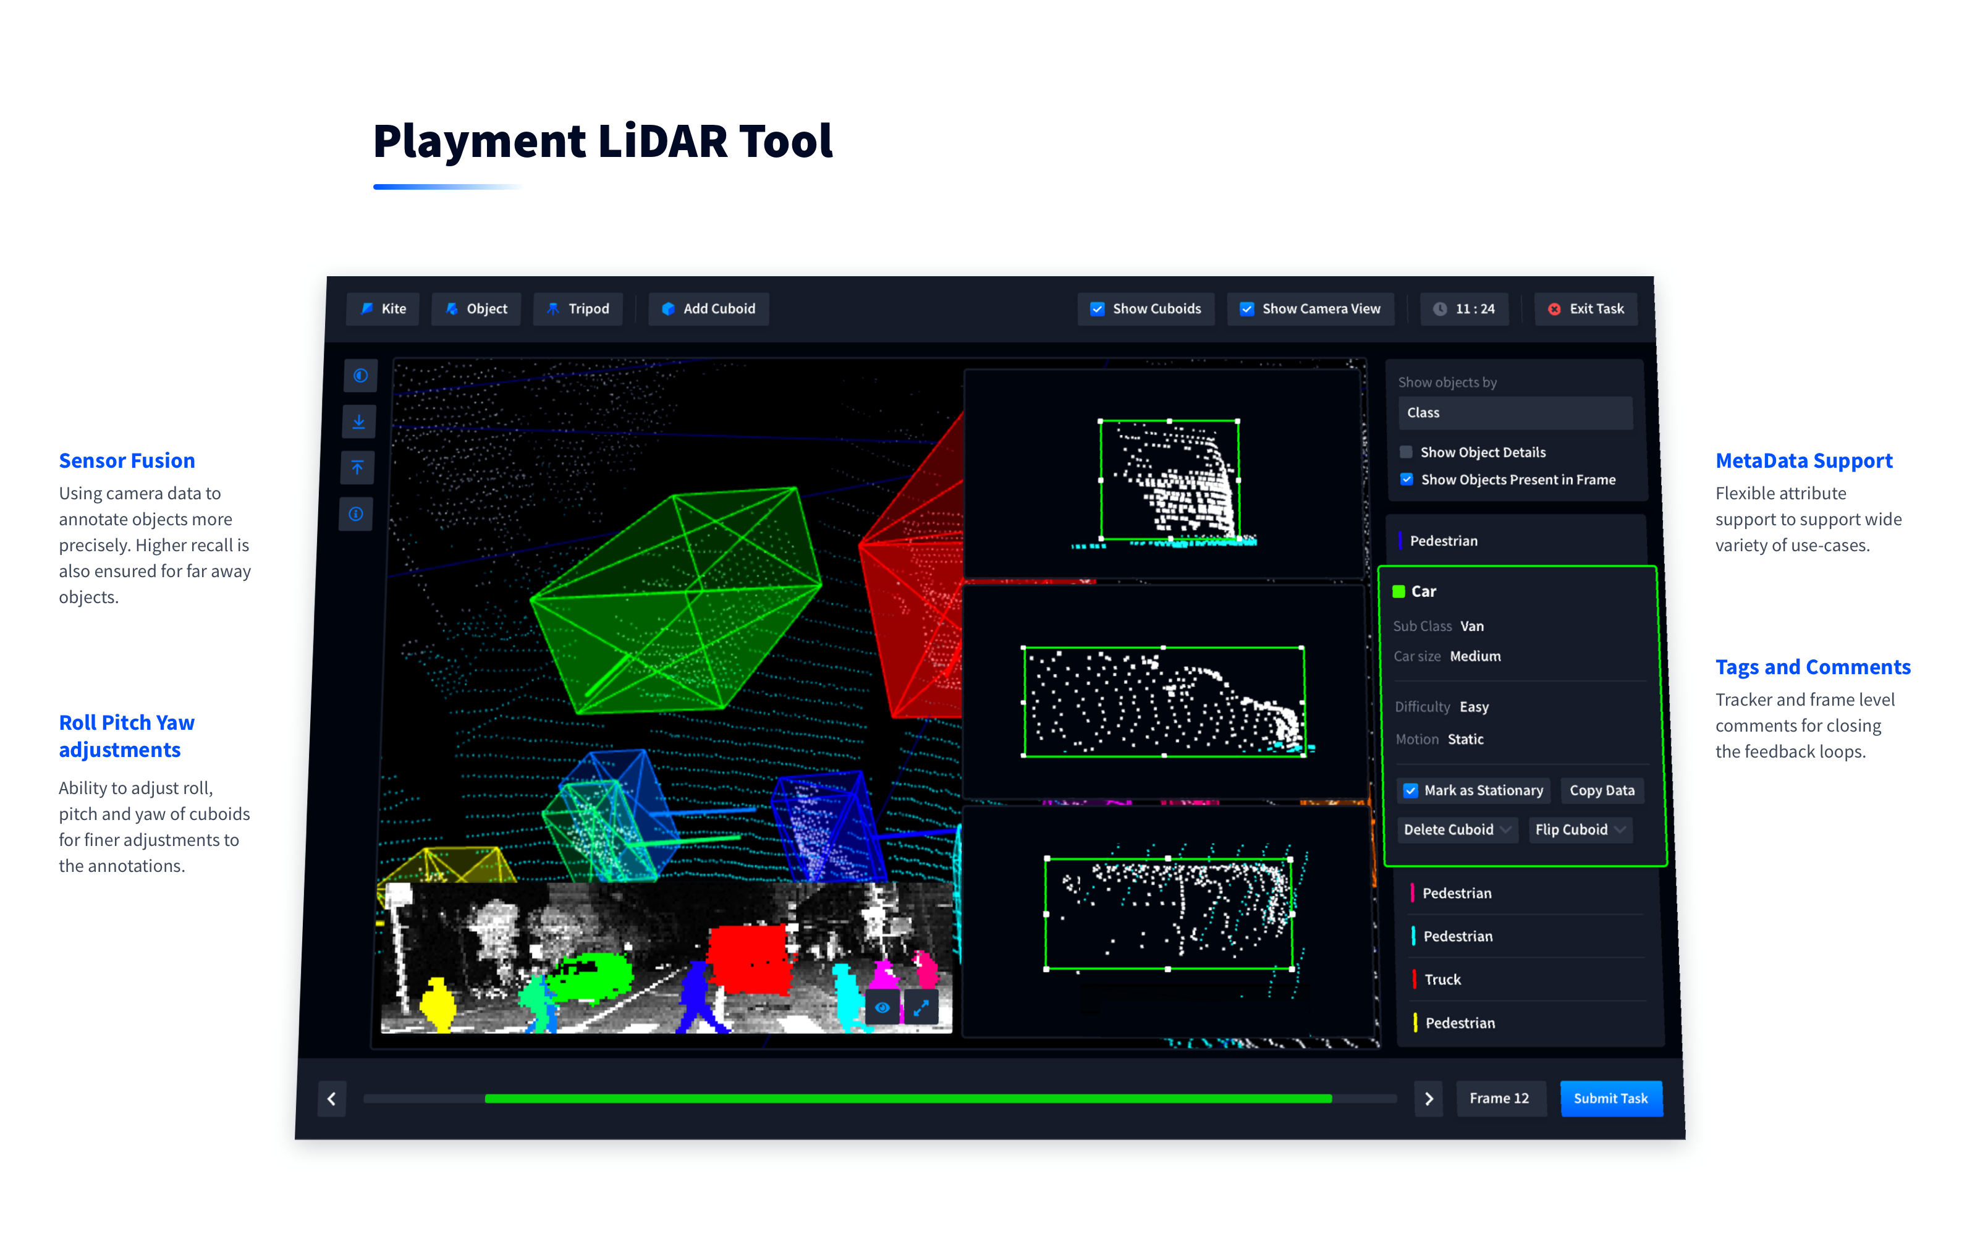Enable the Show Object Details checkbox

1406,452
